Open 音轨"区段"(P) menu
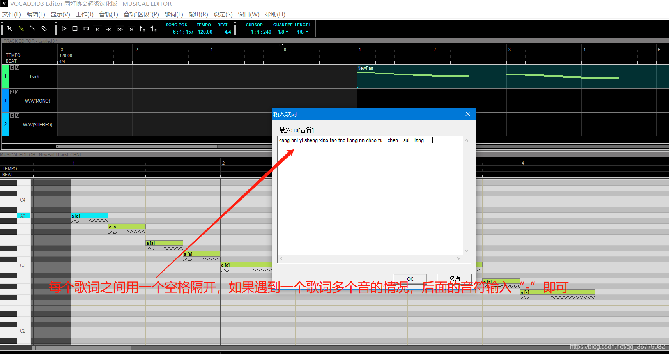The height and width of the screenshot is (354, 669). [x=141, y=14]
